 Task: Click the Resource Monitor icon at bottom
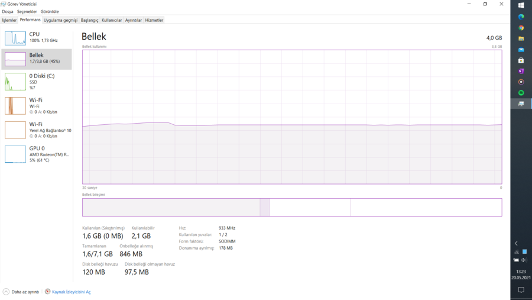47,292
